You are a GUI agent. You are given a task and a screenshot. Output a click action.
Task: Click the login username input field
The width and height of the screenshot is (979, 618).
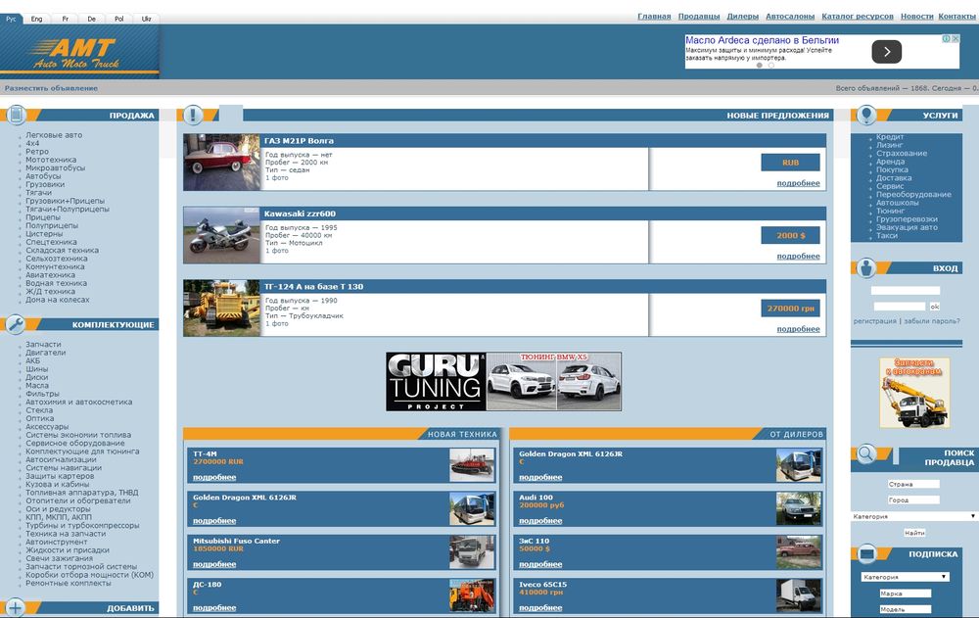[906, 291]
